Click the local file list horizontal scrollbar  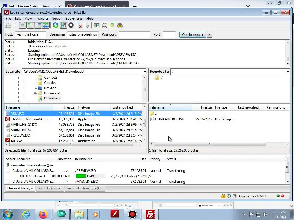[x=71, y=144]
